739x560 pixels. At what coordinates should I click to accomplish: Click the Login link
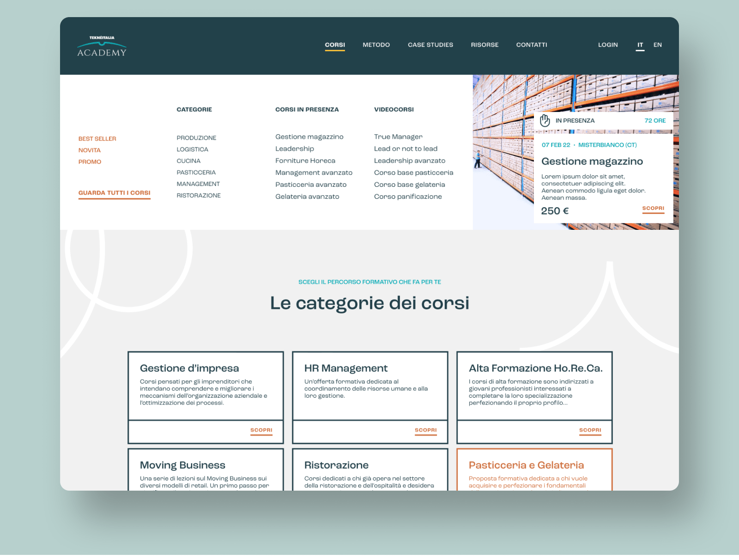[x=608, y=45]
